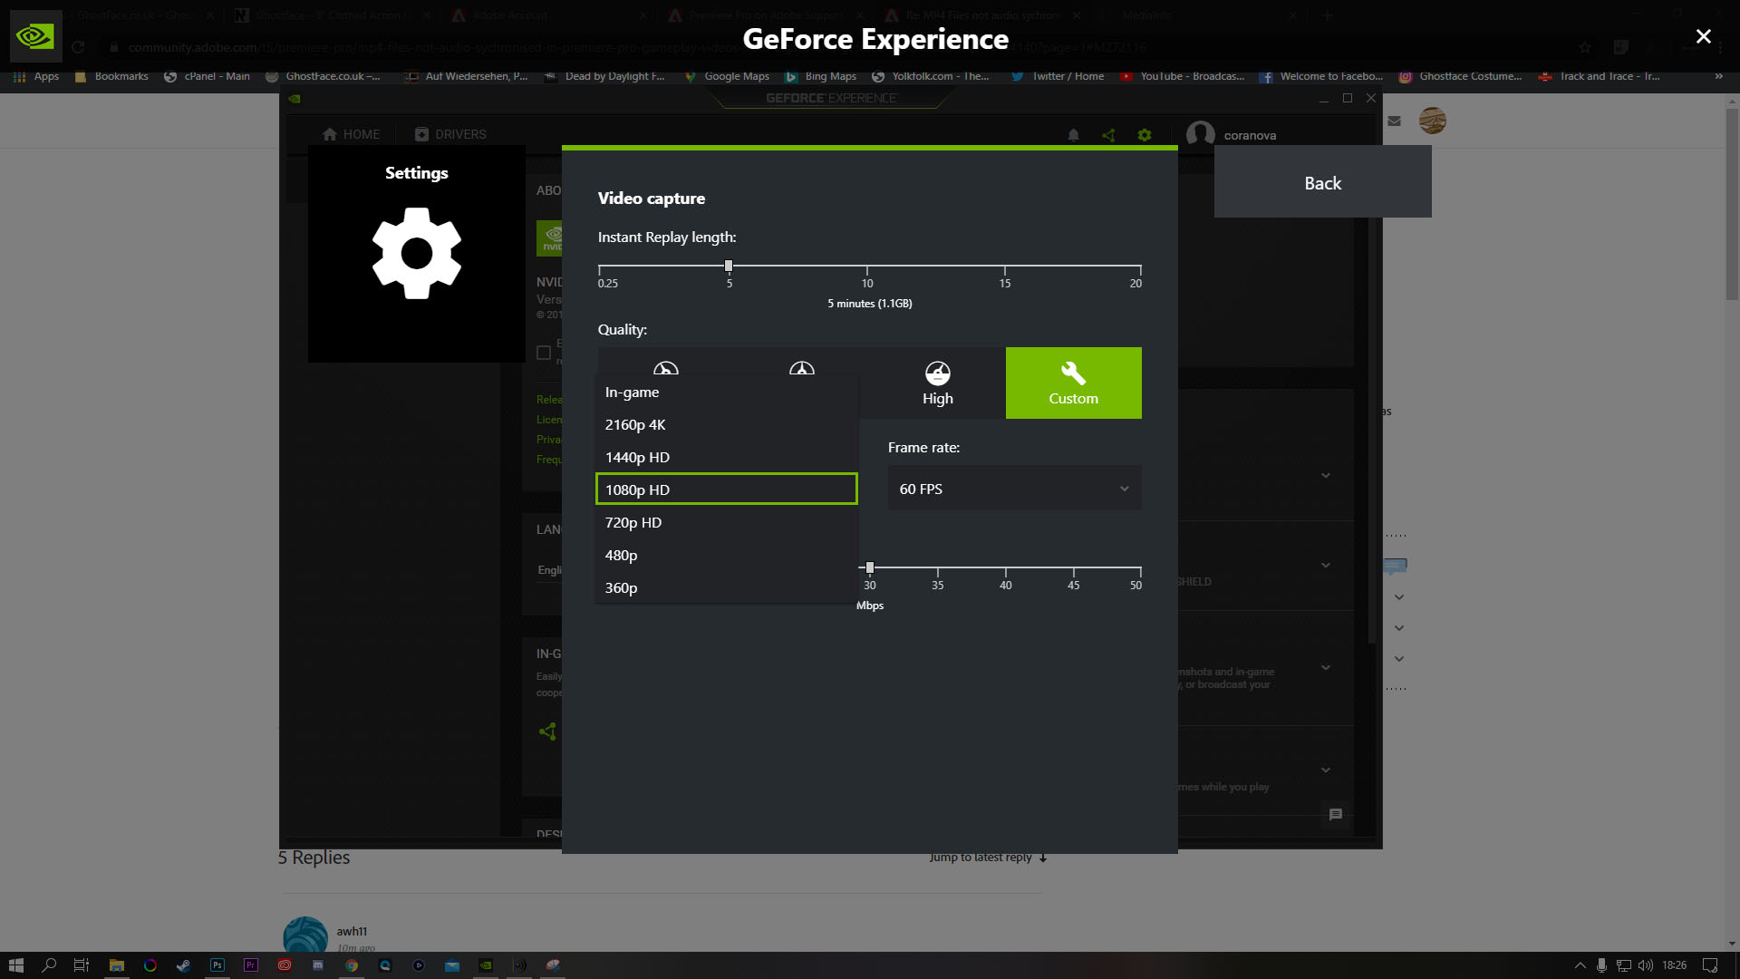Image resolution: width=1740 pixels, height=979 pixels.
Task: Open the Frame rate dropdown showing 60 FPS
Action: 1014,489
